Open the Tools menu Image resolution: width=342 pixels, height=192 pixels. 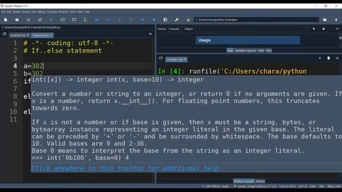(73, 12)
